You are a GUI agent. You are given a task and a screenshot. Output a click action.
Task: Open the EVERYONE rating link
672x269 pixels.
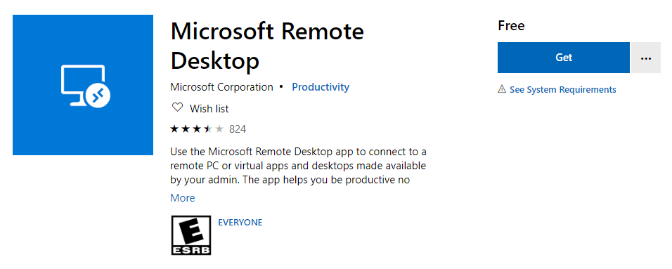tap(240, 223)
